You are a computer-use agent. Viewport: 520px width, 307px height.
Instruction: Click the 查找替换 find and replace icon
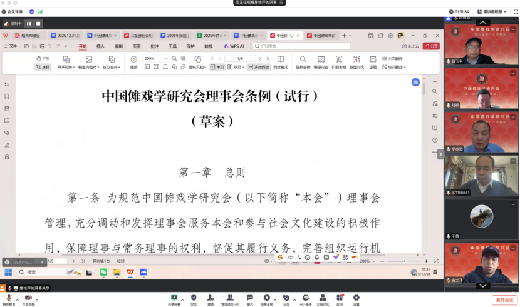(303, 62)
